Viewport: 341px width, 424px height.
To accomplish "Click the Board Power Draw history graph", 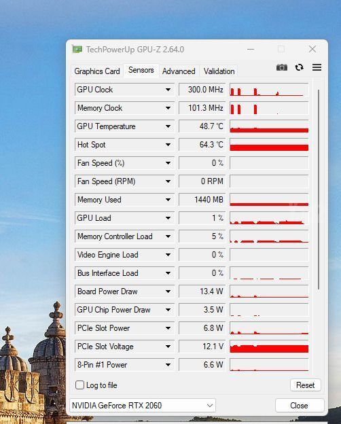I will tap(269, 291).
